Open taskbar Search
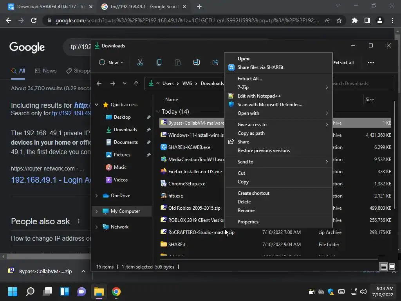Viewport: 401px width, 301px height. point(30,292)
